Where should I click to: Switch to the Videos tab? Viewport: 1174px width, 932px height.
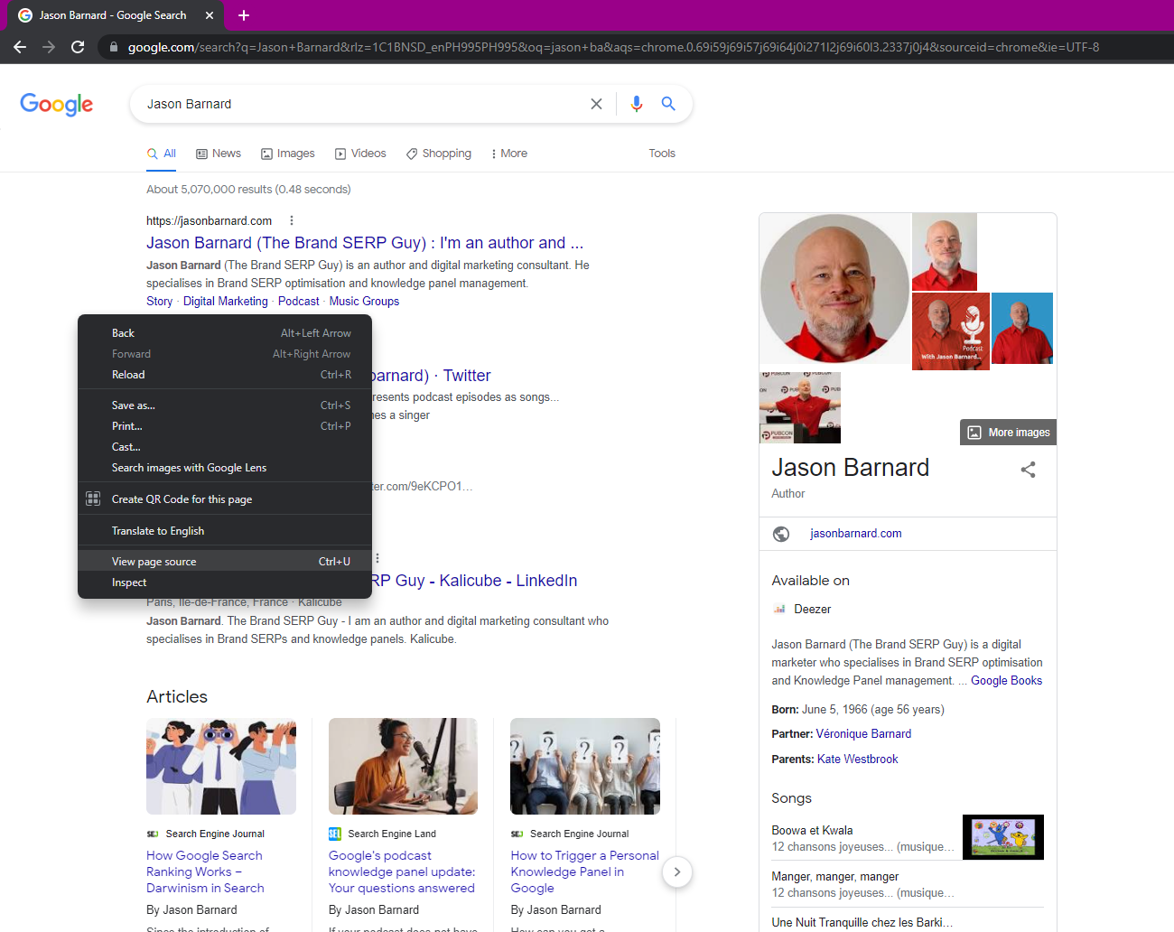(x=360, y=154)
